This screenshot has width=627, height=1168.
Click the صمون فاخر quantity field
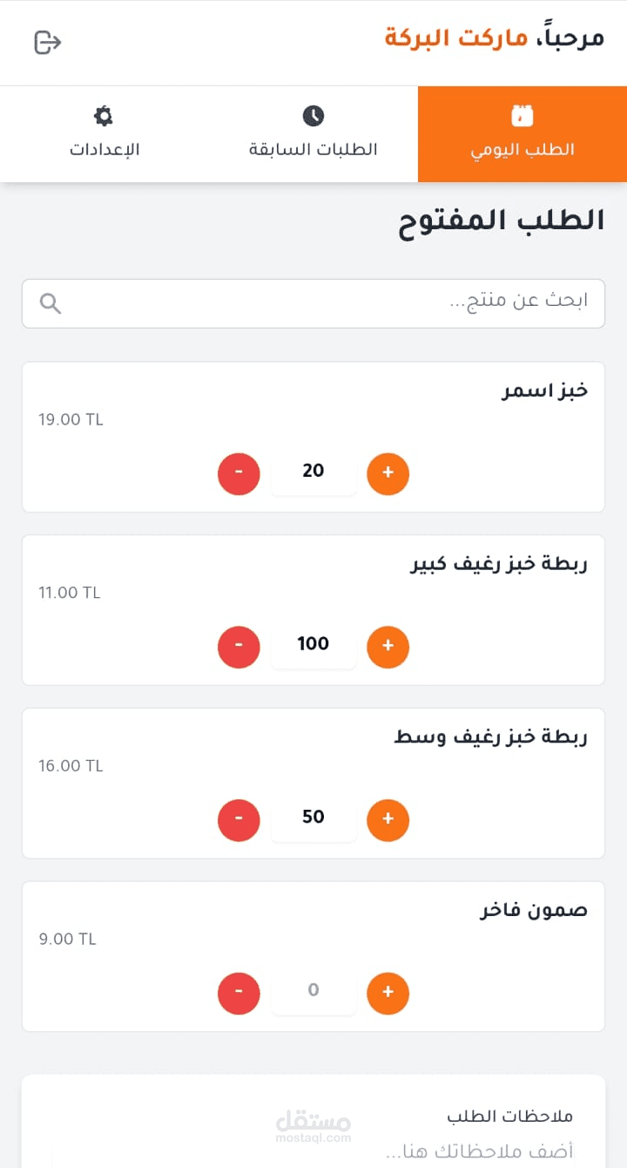(x=313, y=991)
